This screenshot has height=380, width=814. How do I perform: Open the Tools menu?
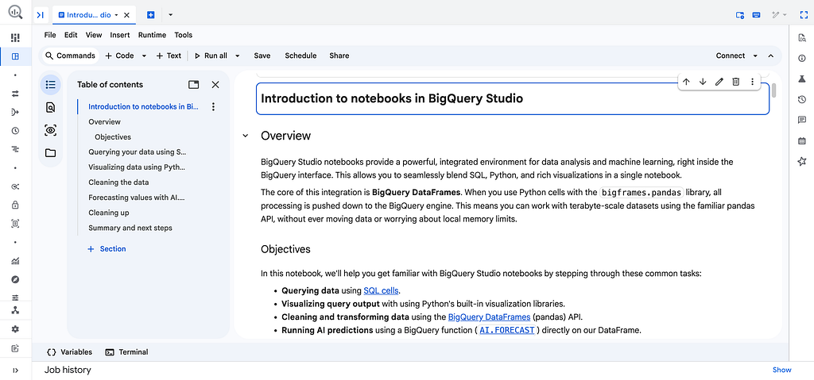coord(184,35)
